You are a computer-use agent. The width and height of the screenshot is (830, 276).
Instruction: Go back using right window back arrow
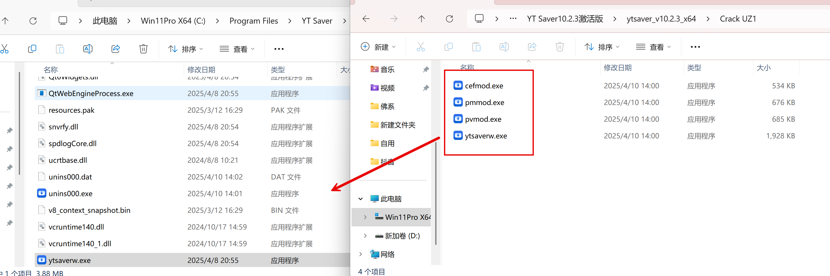click(x=366, y=19)
